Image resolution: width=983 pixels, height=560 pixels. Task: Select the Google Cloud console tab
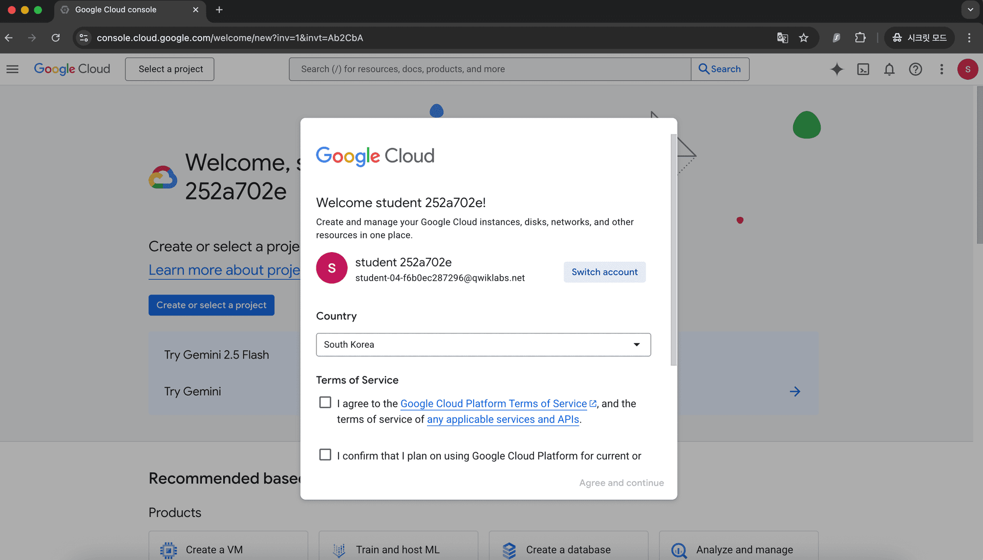(x=130, y=10)
